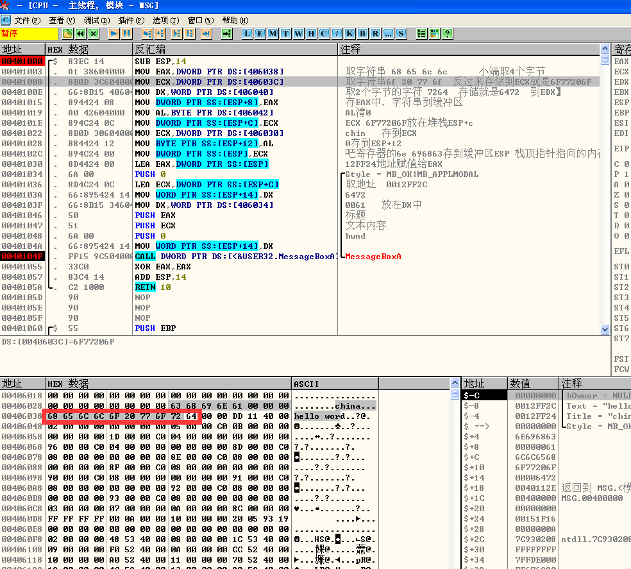
Task: Select the 'hello word' ASCII text
Action: 320,416
